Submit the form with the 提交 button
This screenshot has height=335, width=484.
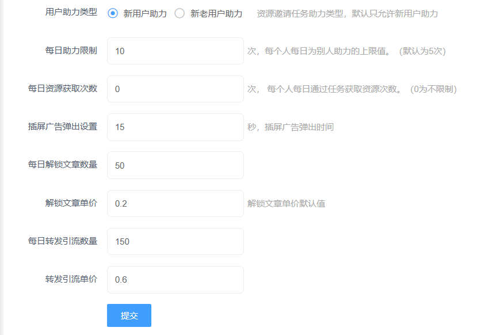click(x=129, y=315)
